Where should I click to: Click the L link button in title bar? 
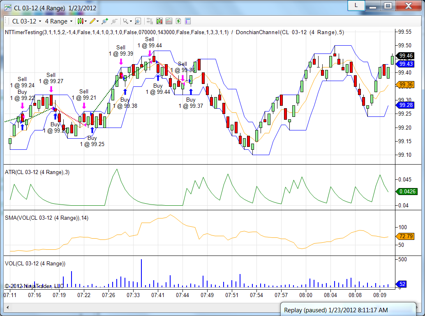(x=356, y=5)
